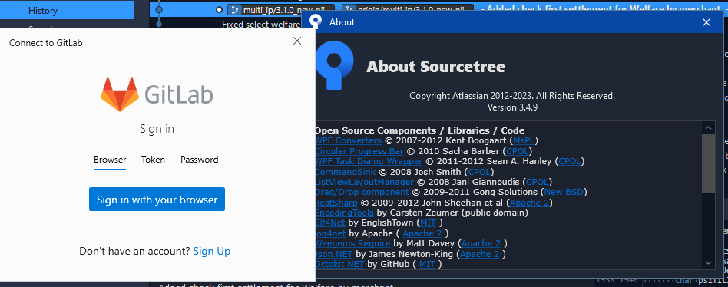Open MIT link beside GitHub
The image size is (728, 287).
pyautogui.click(x=427, y=264)
